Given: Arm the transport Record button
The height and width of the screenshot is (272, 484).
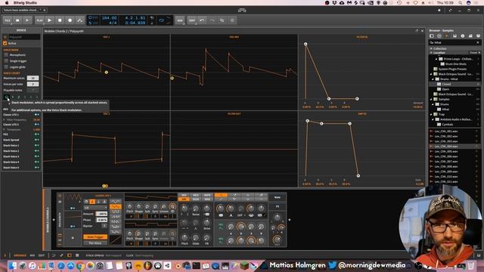Looking at the screenshot, I should point(70,20).
